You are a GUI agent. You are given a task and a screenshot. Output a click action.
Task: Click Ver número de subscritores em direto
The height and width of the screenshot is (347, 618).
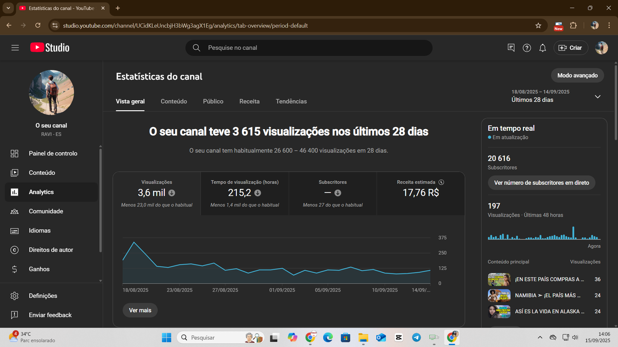[x=541, y=183]
